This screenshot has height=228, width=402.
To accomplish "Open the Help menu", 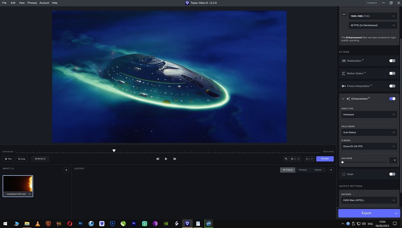I will point(55,3).
